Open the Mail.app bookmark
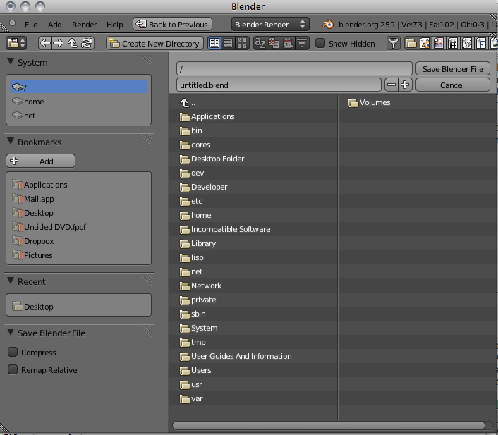 (x=78, y=199)
